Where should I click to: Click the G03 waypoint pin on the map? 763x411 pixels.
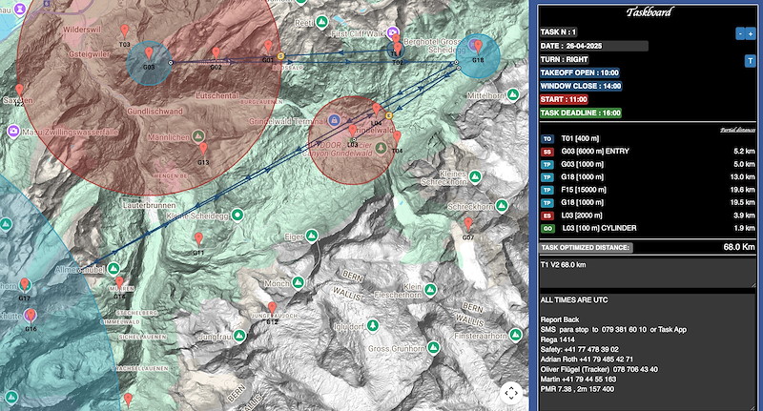tap(149, 53)
